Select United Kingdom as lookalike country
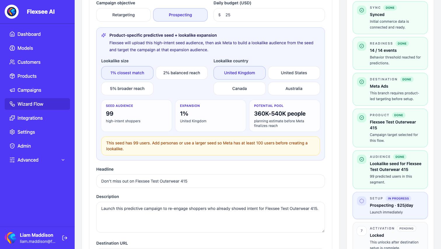The image size is (441, 249). (239, 73)
